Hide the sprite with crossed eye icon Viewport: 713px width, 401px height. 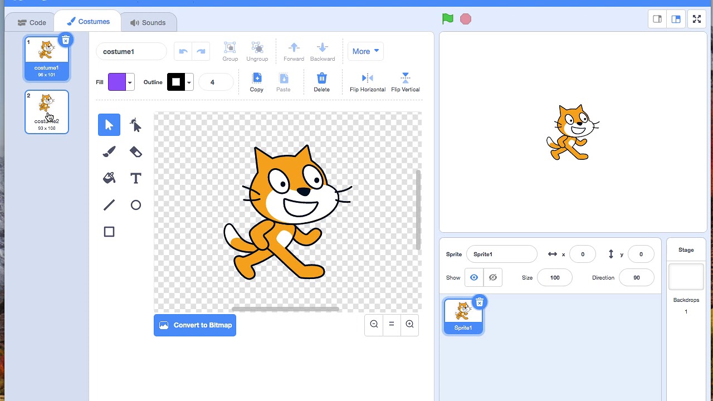click(x=493, y=277)
